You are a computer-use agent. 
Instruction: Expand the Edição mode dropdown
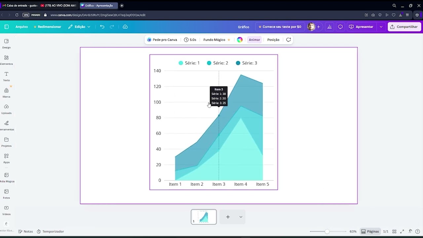[x=79, y=27]
